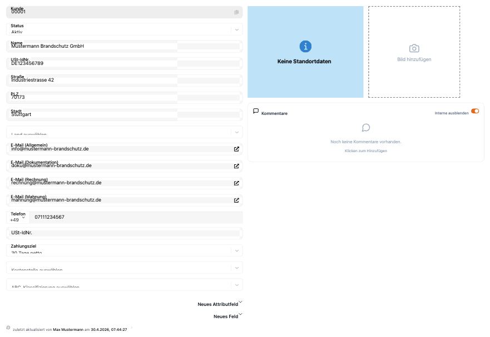Open the E-Mail (Allgemein) external link icon

pyautogui.click(x=236, y=149)
